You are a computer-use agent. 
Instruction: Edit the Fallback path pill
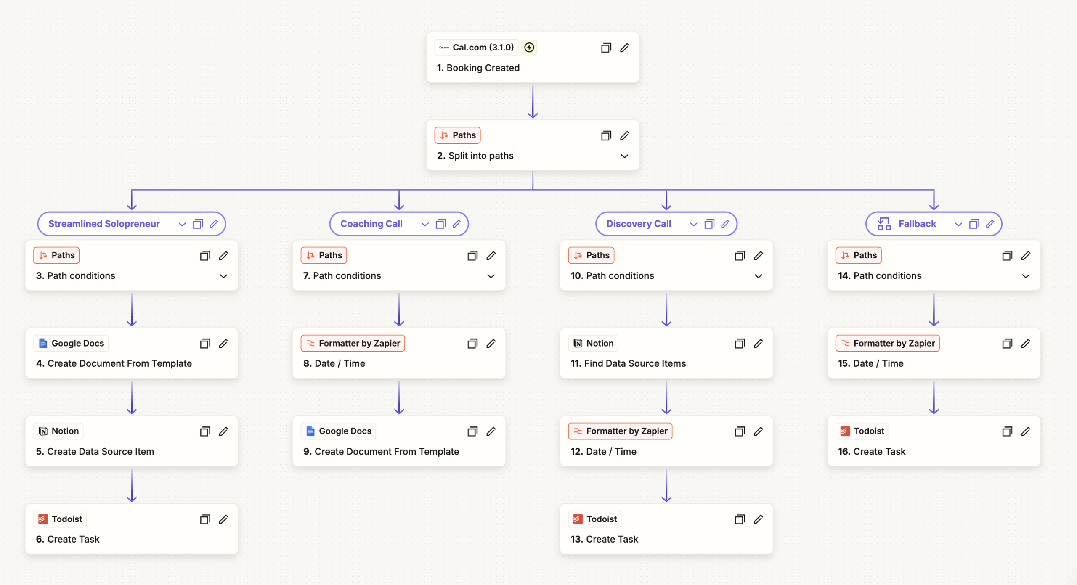coord(990,224)
